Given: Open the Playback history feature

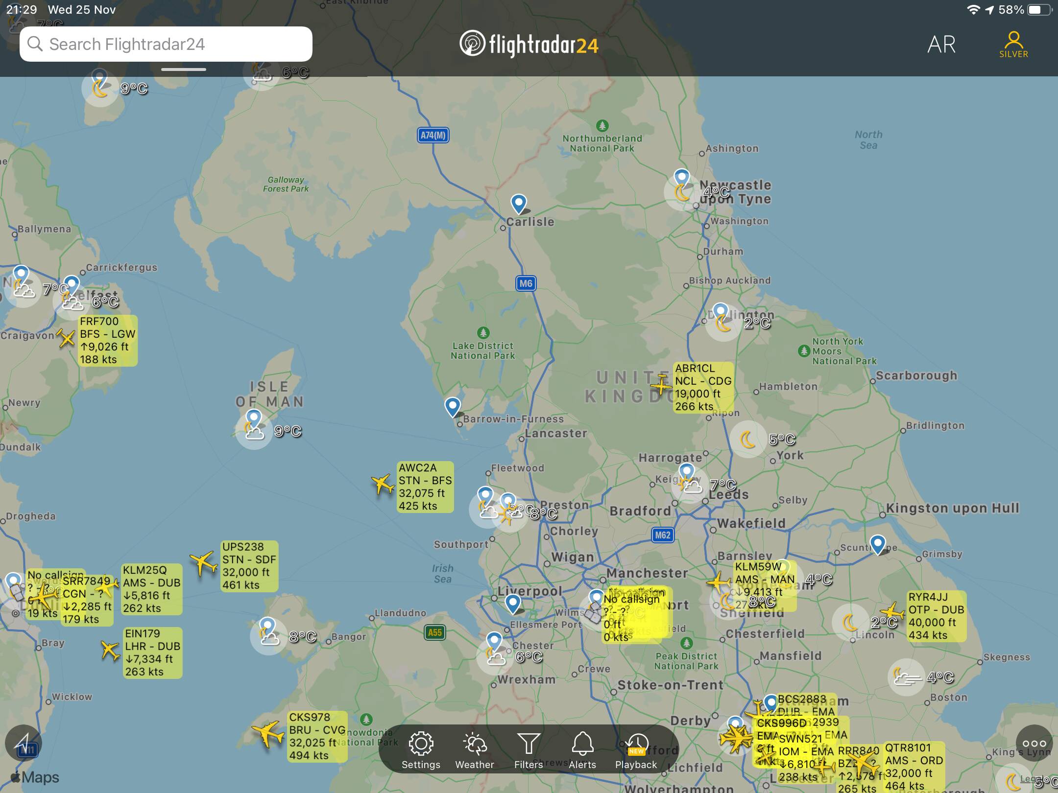Looking at the screenshot, I should coord(636,751).
